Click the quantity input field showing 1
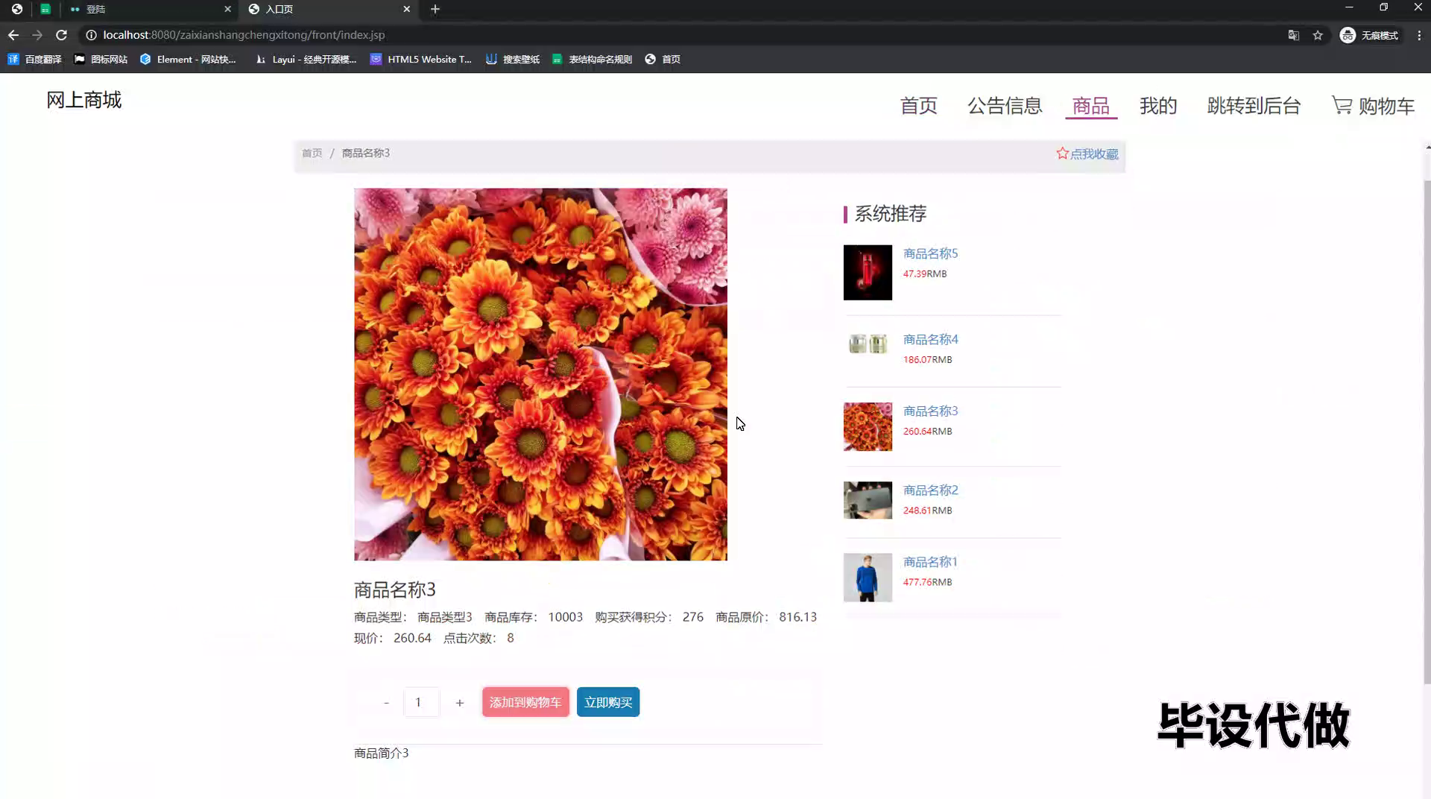1431x799 pixels. pyautogui.click(x=421, y=702)
